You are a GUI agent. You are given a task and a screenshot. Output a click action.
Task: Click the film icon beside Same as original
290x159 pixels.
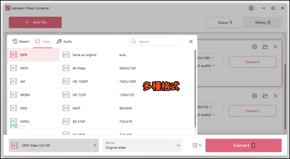pos(66,55)
